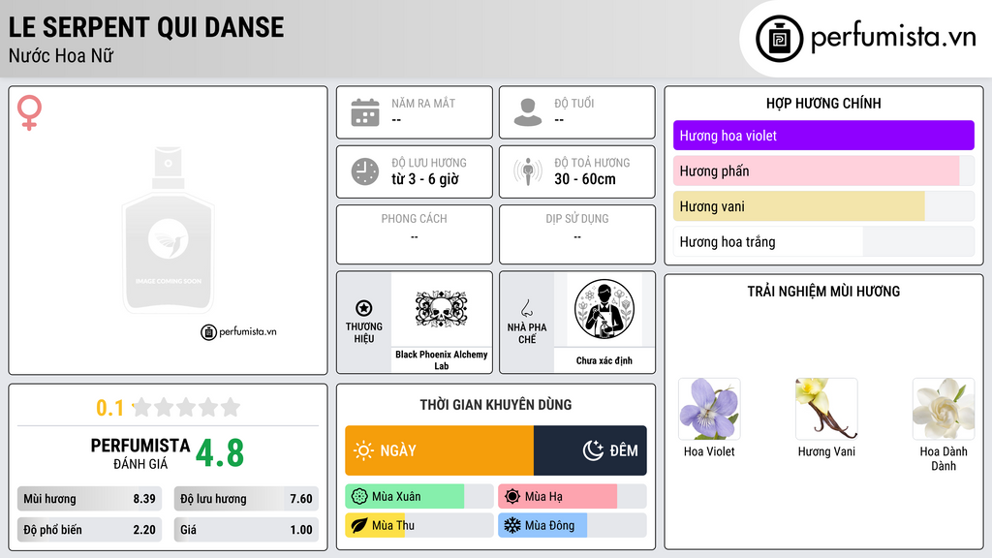Image resolution: width=992 pixels, height=558 pixels.
Task: Click the perfumista.vn bottle logo icon
Action: pyautogui.click(x=779, y=39)
